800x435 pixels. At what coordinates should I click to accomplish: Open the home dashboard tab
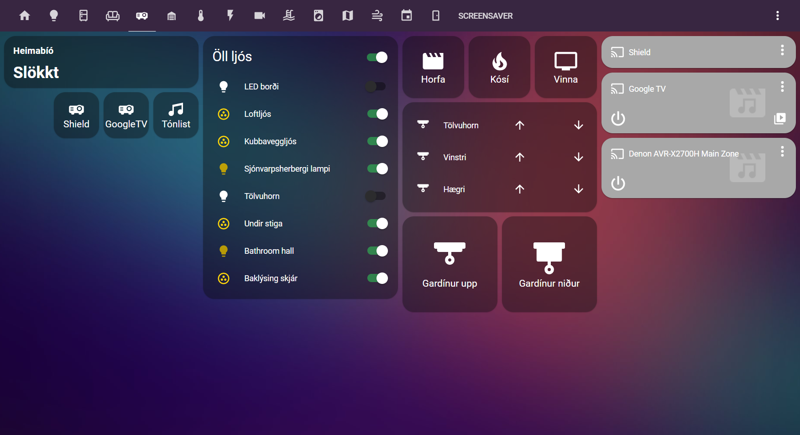pyautogui.click(x=25, y=16)
